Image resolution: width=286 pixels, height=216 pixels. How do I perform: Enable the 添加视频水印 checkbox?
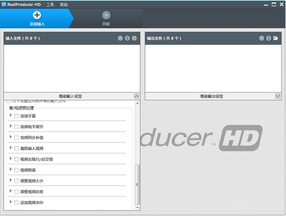tap(16, 203)
